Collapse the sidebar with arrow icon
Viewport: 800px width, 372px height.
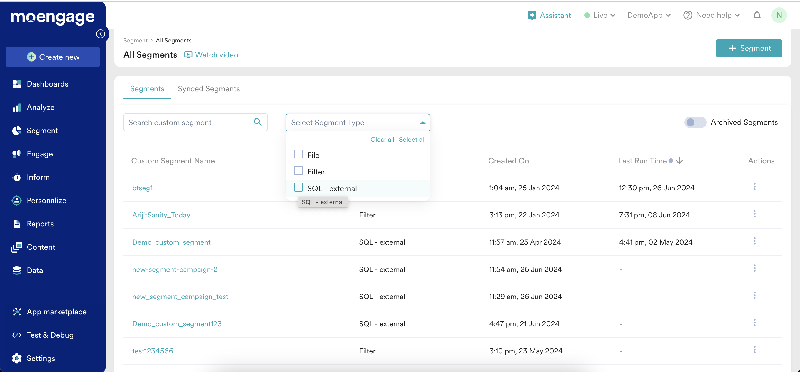click(100, 34)
